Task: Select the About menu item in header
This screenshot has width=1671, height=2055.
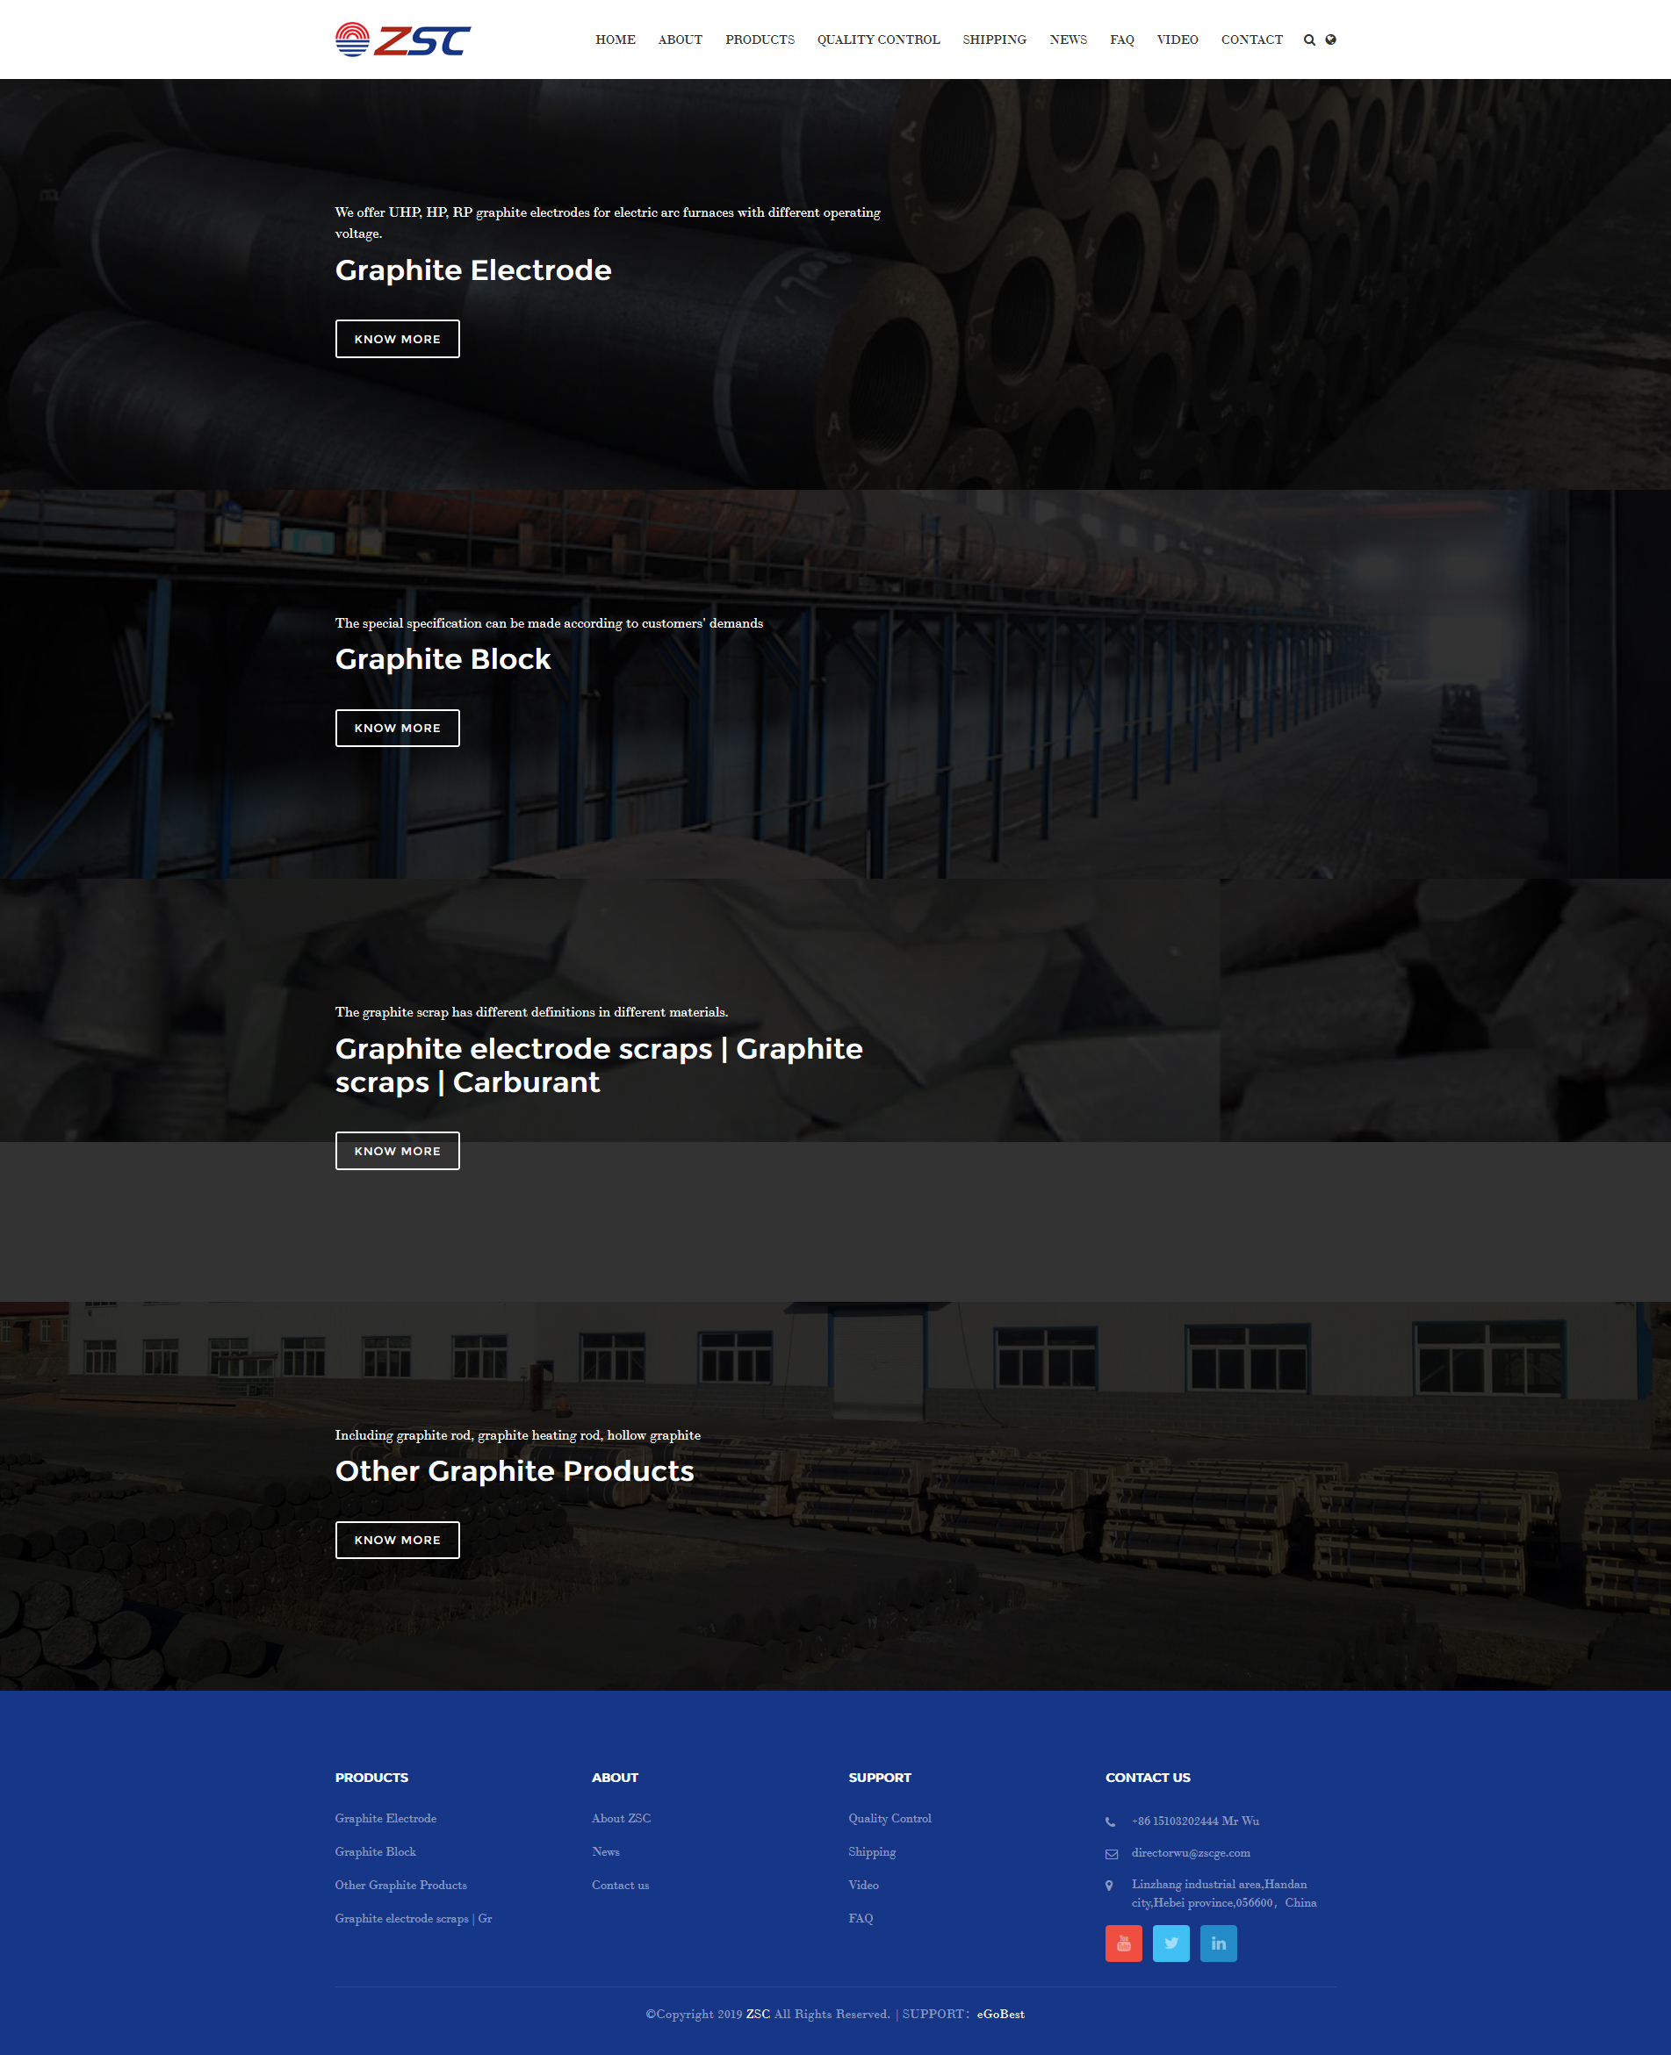Action: click(x=680, y=40)
